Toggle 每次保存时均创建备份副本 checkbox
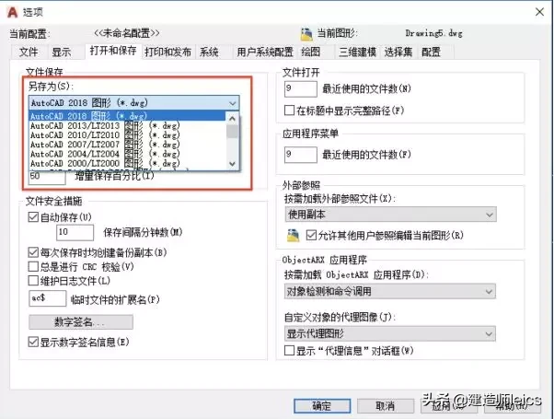Viewport: 554px width, 419px height. (x=33, y=252)
